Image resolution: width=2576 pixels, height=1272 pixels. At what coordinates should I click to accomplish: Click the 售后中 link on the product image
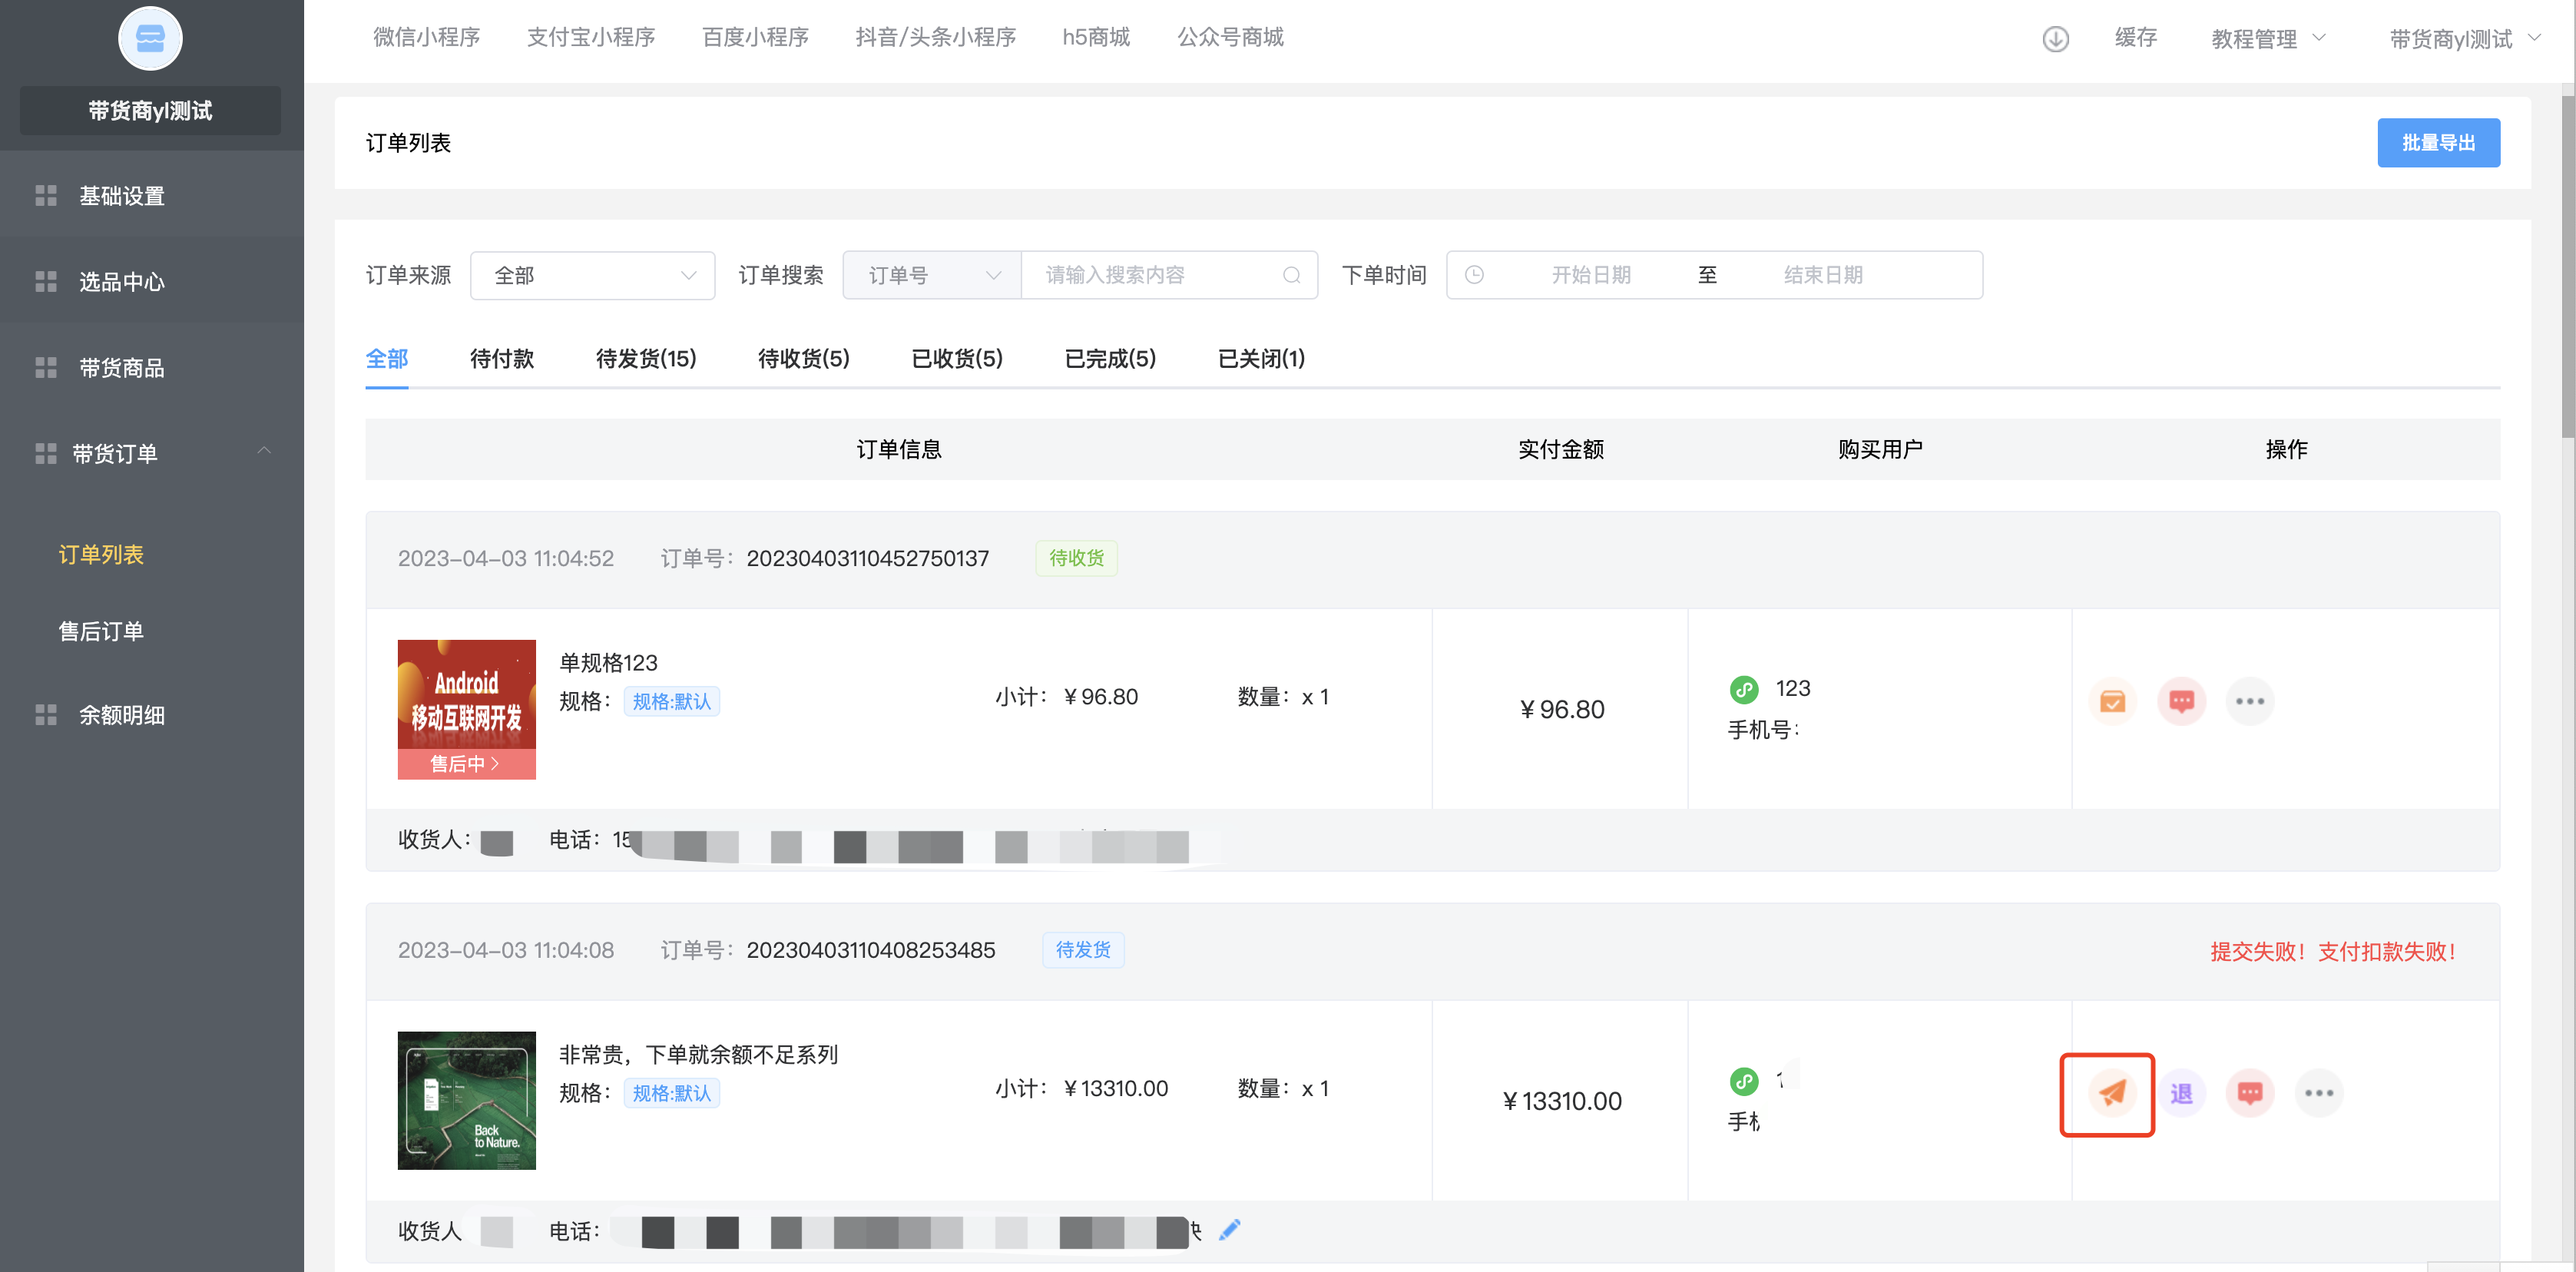465,764
